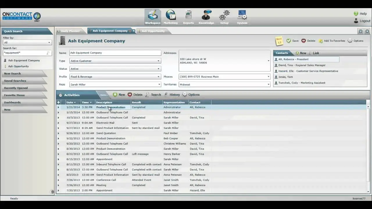Viewport: 372px width, 209px height.
Task: Open the System module
Action: point(242,17)
